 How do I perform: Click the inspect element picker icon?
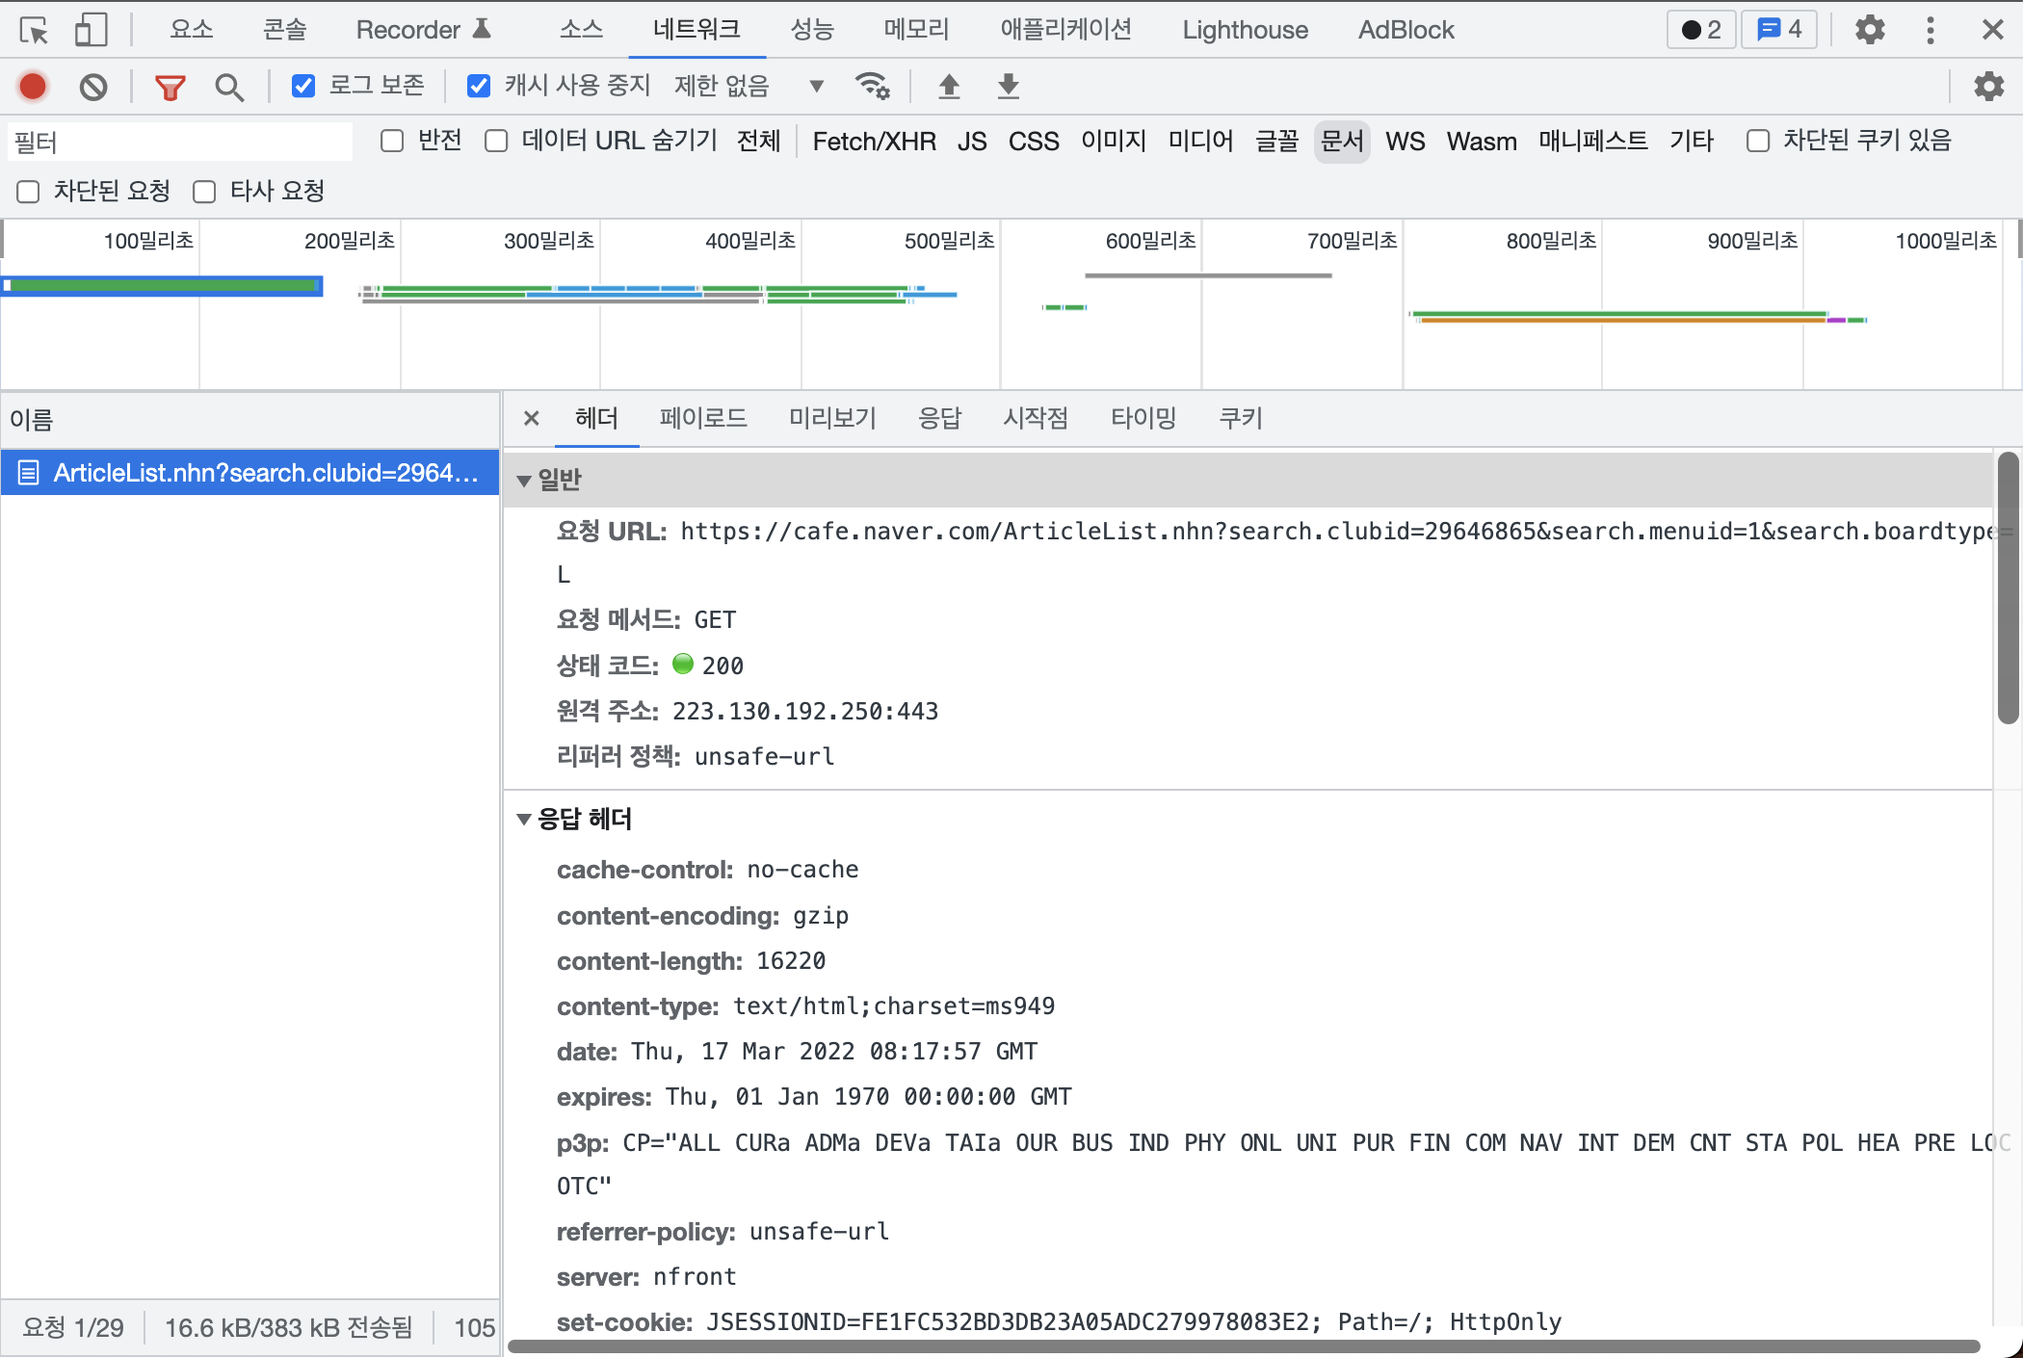tap(34, 30)
